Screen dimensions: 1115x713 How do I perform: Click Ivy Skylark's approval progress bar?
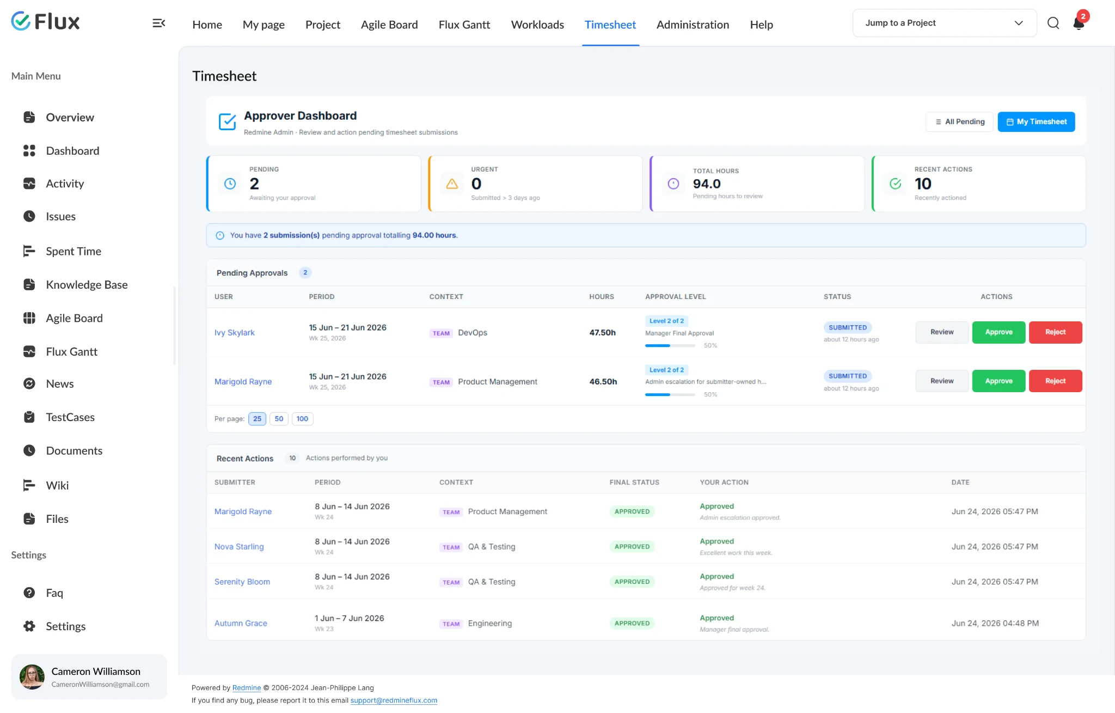(x=670, y=346)
